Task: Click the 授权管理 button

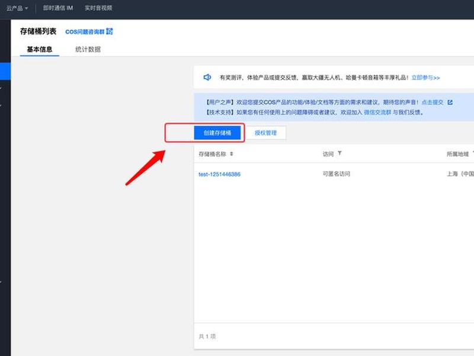Action: (265, 133)
